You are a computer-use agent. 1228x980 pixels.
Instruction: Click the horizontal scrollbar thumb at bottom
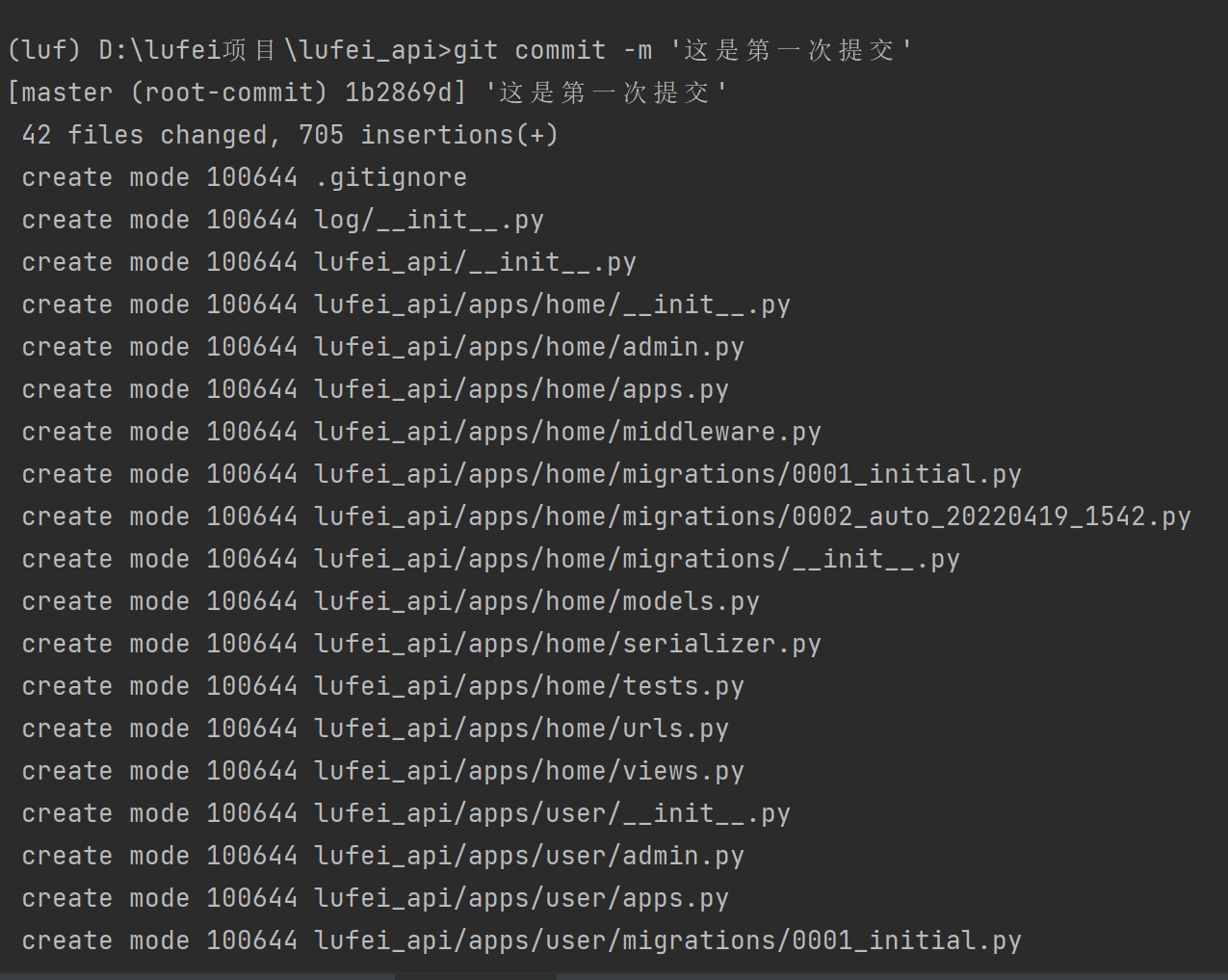click(x=476, y=976)
